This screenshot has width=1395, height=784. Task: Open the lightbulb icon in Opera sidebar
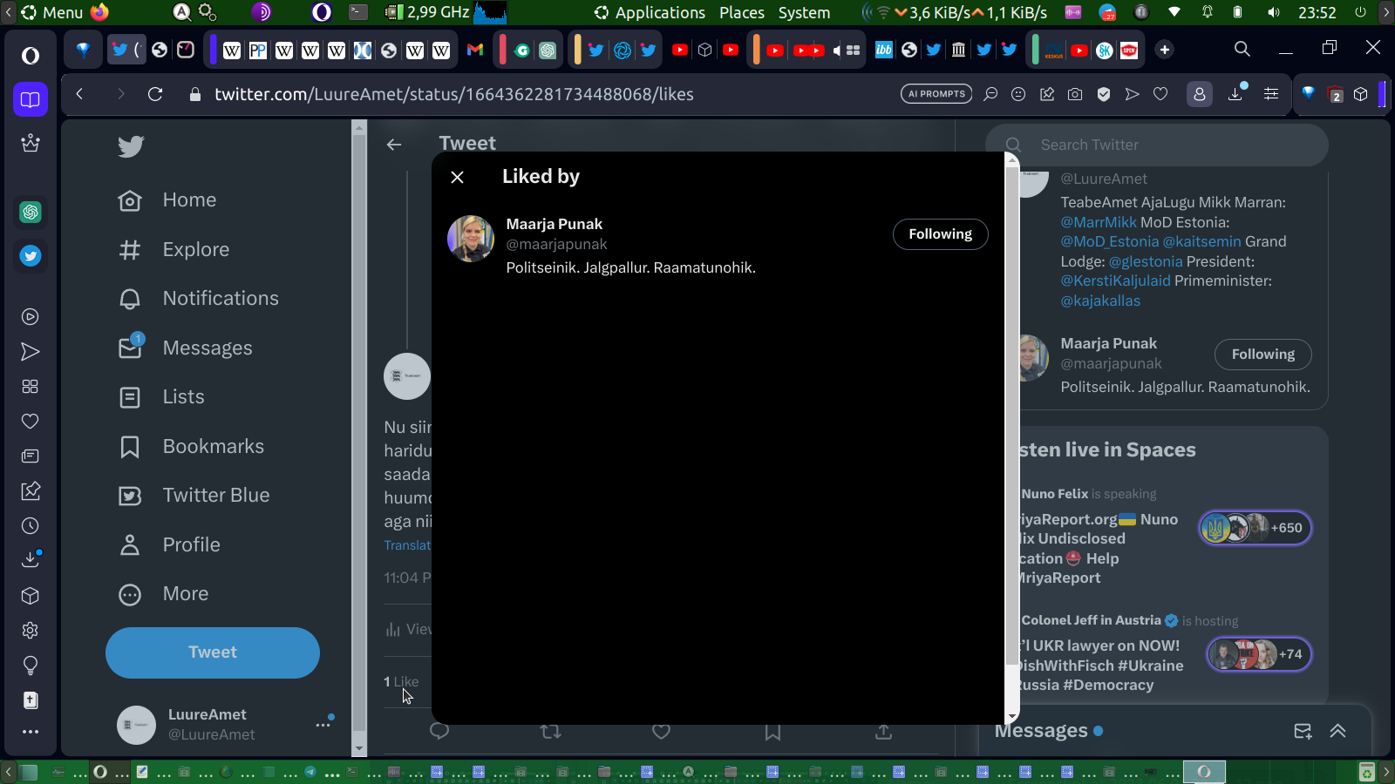pyautogui.click(x=31, y=666)
